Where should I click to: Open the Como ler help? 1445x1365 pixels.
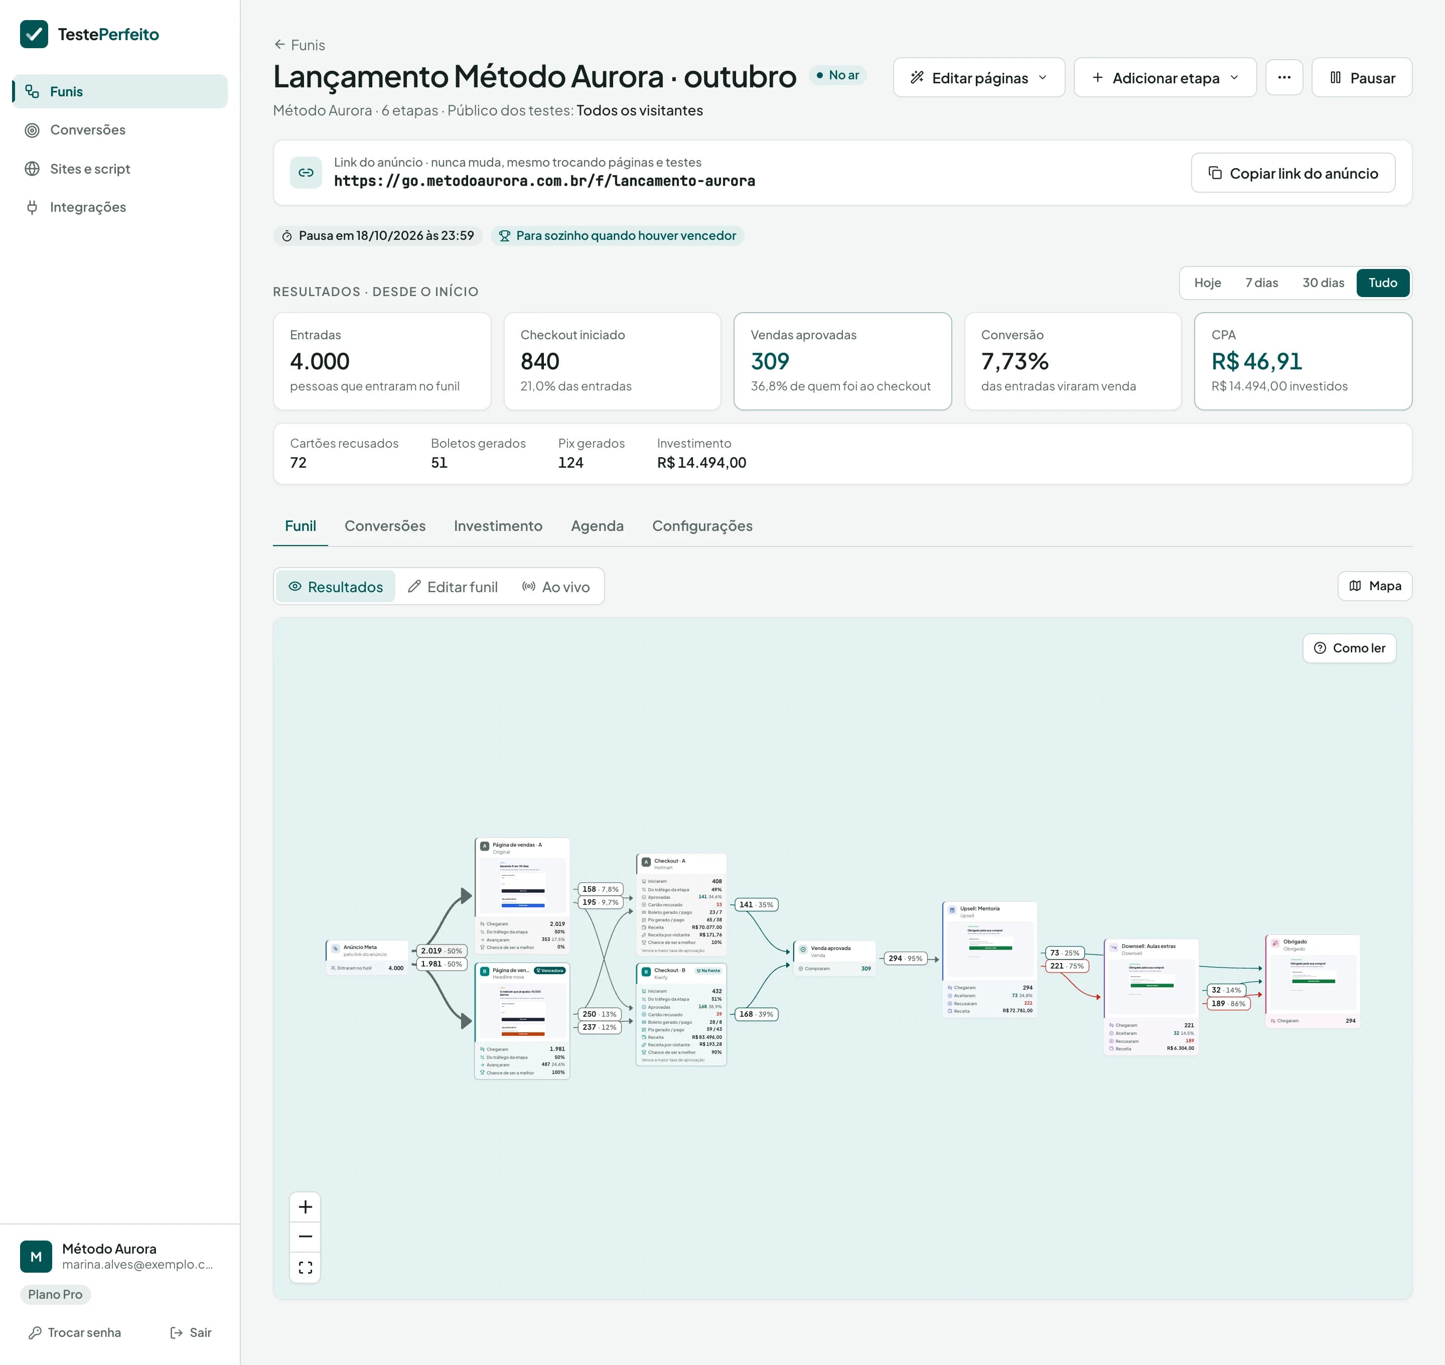tap(1349, 648)
